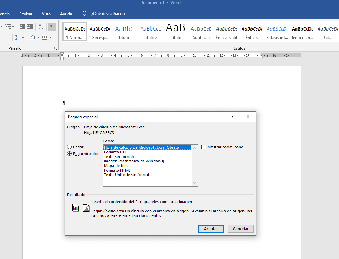Click the lightbulb Tell Me icon
This screenshot has width=339, height=259.
pyautogui.click(x=84, y=14)
